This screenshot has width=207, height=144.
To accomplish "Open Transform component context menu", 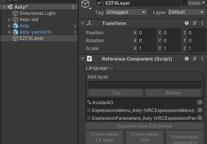I will [202, 23].
